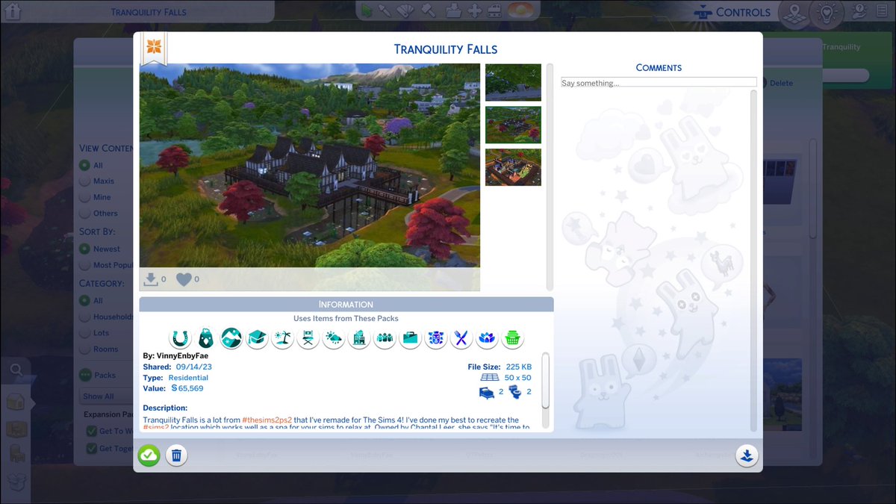Open the help hand icon at top right

tap(860, 11)
